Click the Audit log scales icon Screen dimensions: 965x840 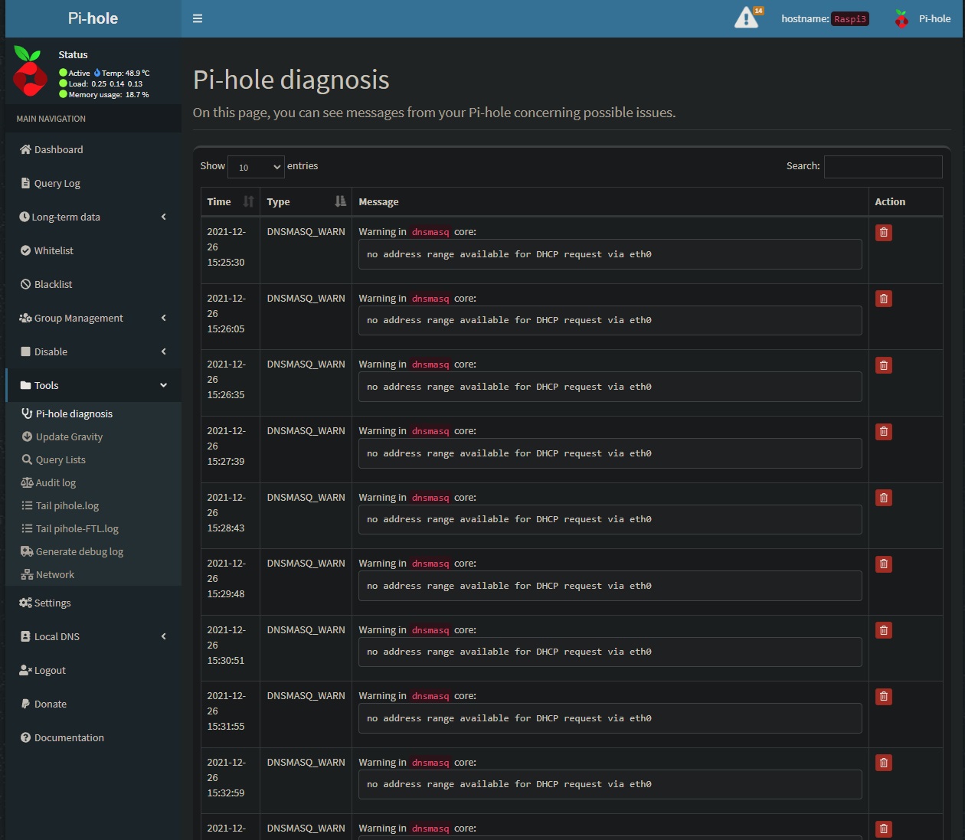tap(27, 482)
